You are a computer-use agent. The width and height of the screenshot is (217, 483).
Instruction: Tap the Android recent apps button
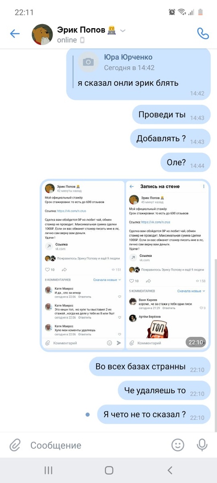(48, 470)
